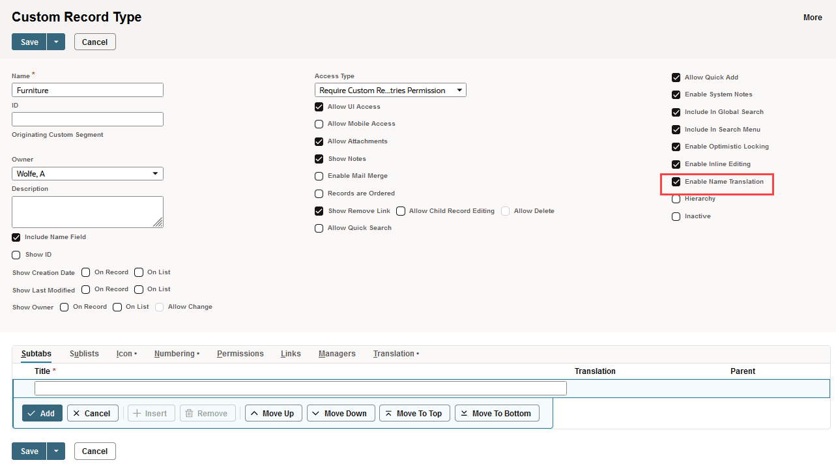Check the Hierarchy checkbox
The height and width of the screenshot is (471, 836).
coord(676,199)
